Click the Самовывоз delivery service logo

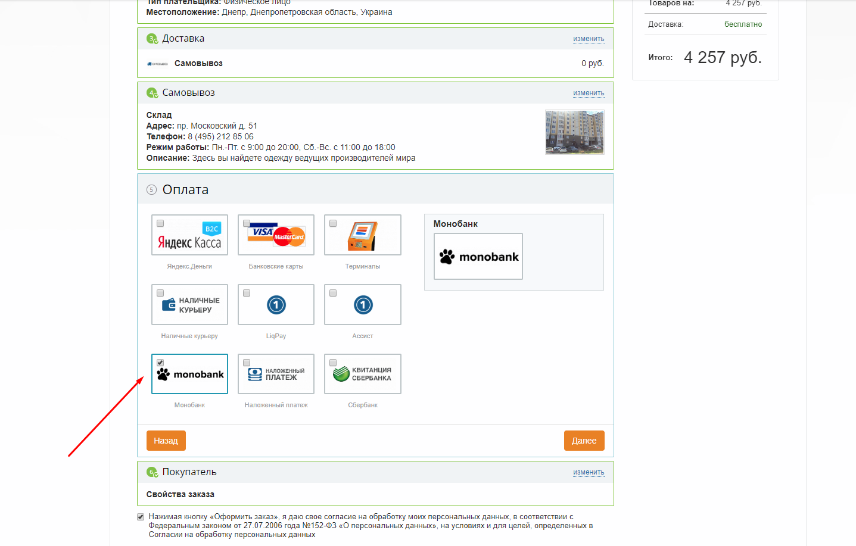pyautogui.click(x=157, y=64)
